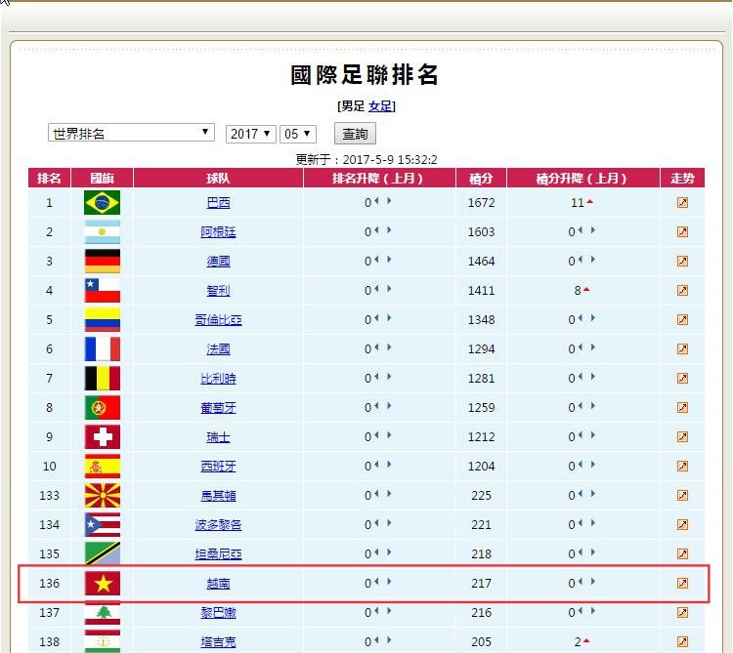Click the points value 1411 for 智利
Viewport: 733px width, 653px height.
[481, 290]
